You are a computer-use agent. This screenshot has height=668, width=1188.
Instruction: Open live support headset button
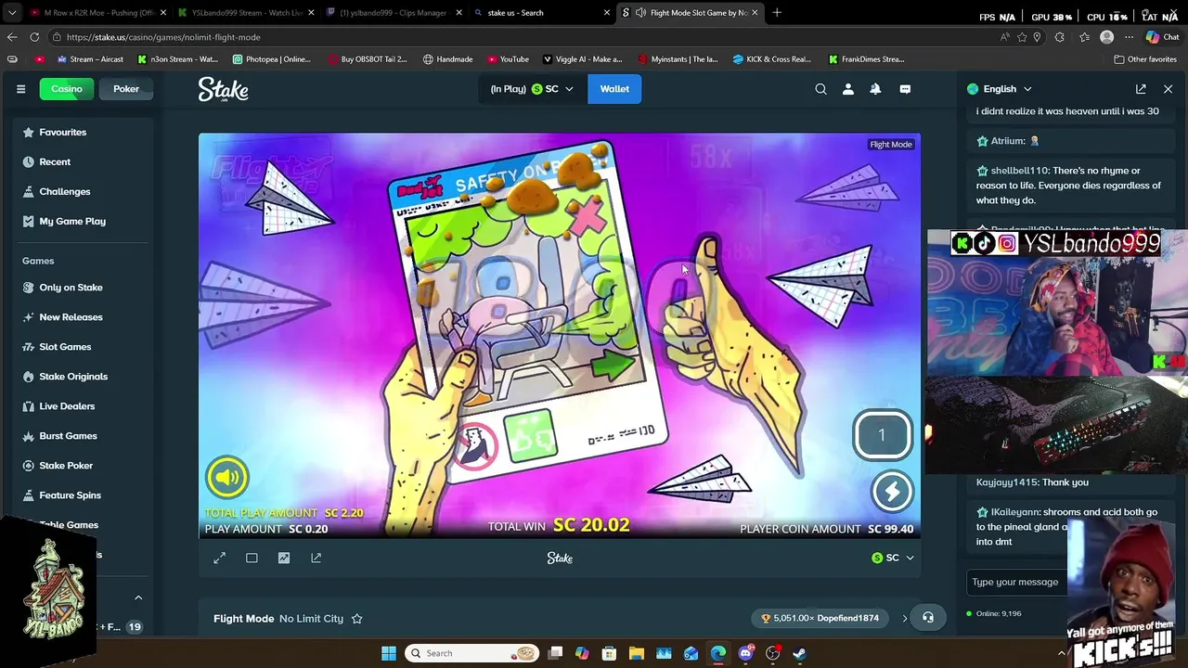point(928,618)
